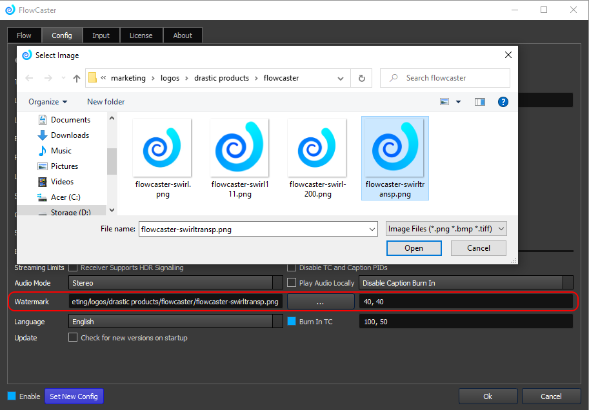The height and width of the screenshot is (410, 589).
Task: Switch to the Input tab
Action: pos(101,35)
